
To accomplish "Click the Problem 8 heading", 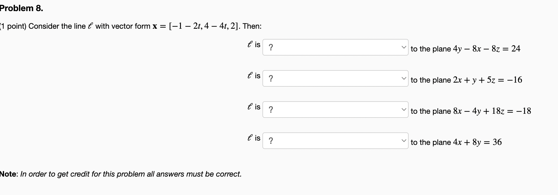I will click(x=20, y=8).
